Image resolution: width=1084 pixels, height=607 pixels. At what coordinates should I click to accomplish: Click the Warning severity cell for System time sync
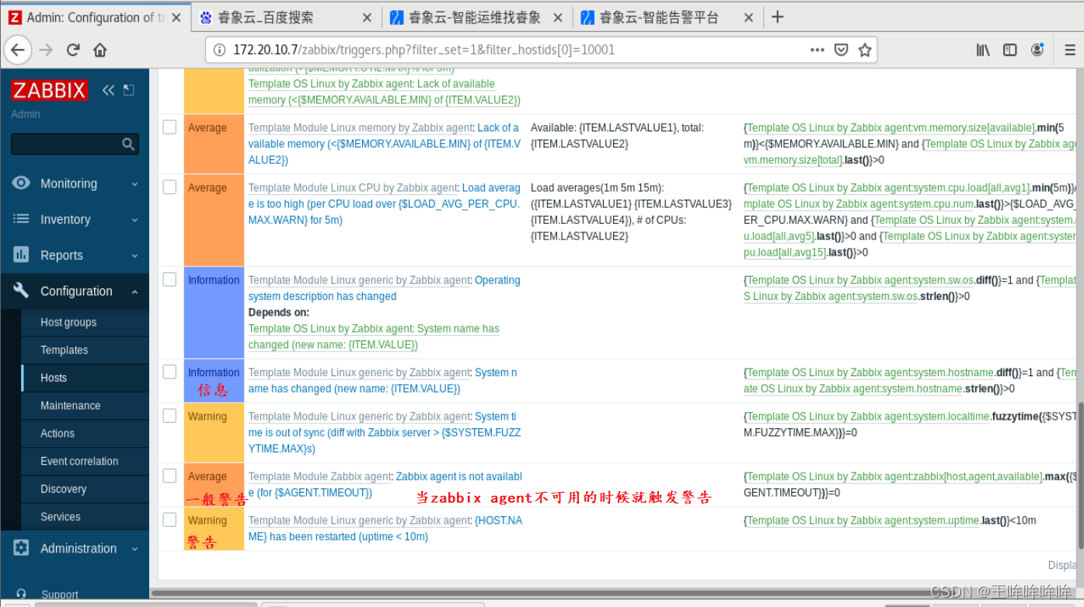(214, 432)
